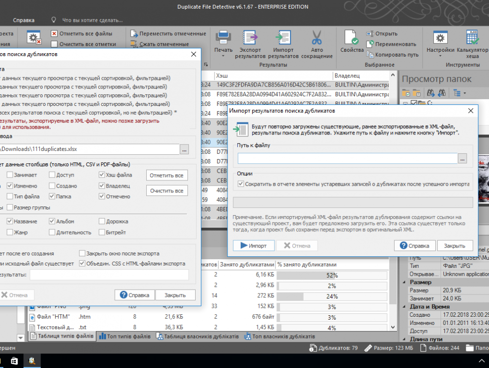489x368 pixels.
Task: Click Сжать отмеченные in the ribbon
Action: point(159,44)
